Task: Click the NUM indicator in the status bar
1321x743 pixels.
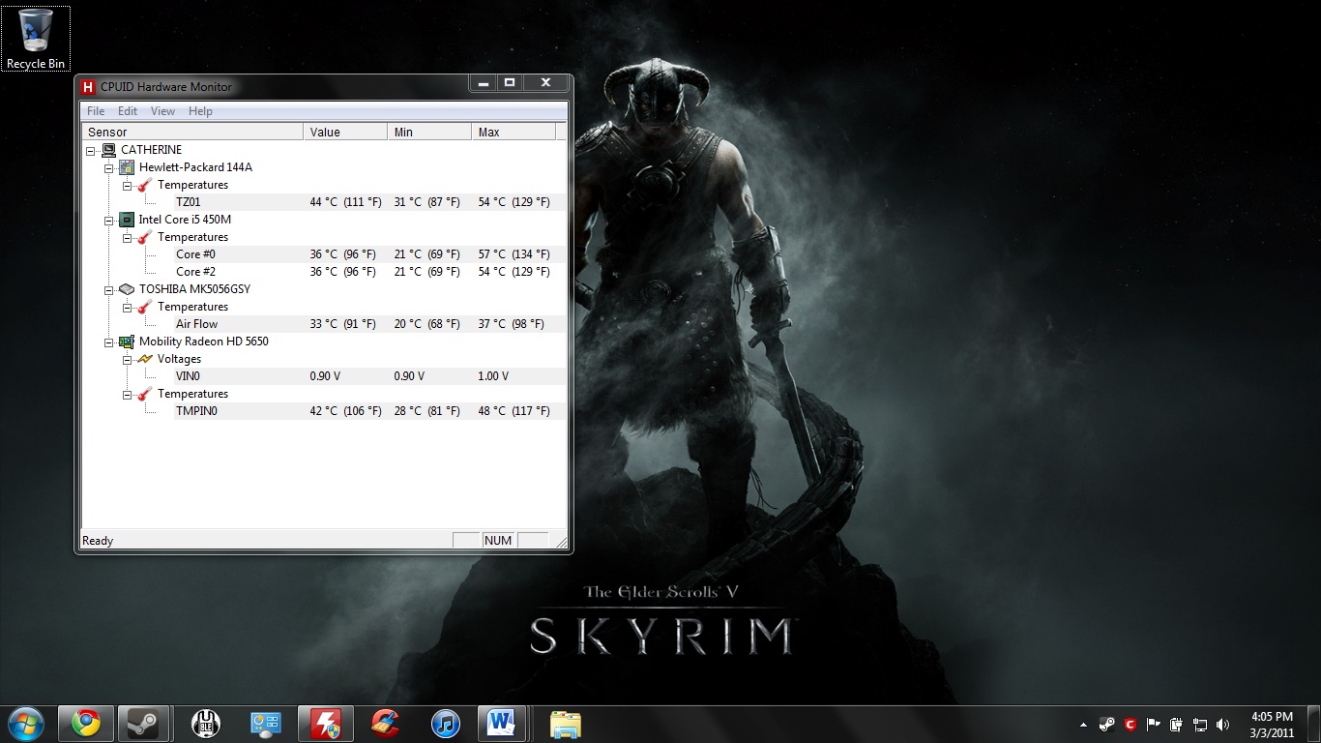Action: (498, 541)
